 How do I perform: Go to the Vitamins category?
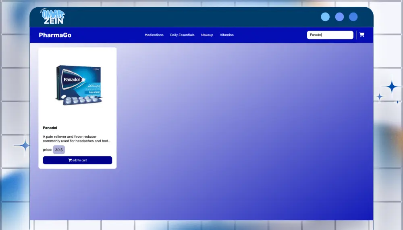pos(226,35)
